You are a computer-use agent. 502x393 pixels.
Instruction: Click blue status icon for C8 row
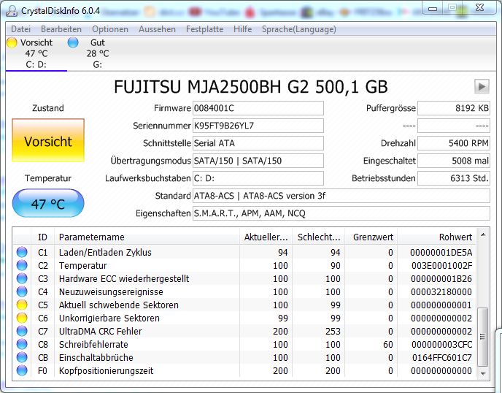coord(22,344)
